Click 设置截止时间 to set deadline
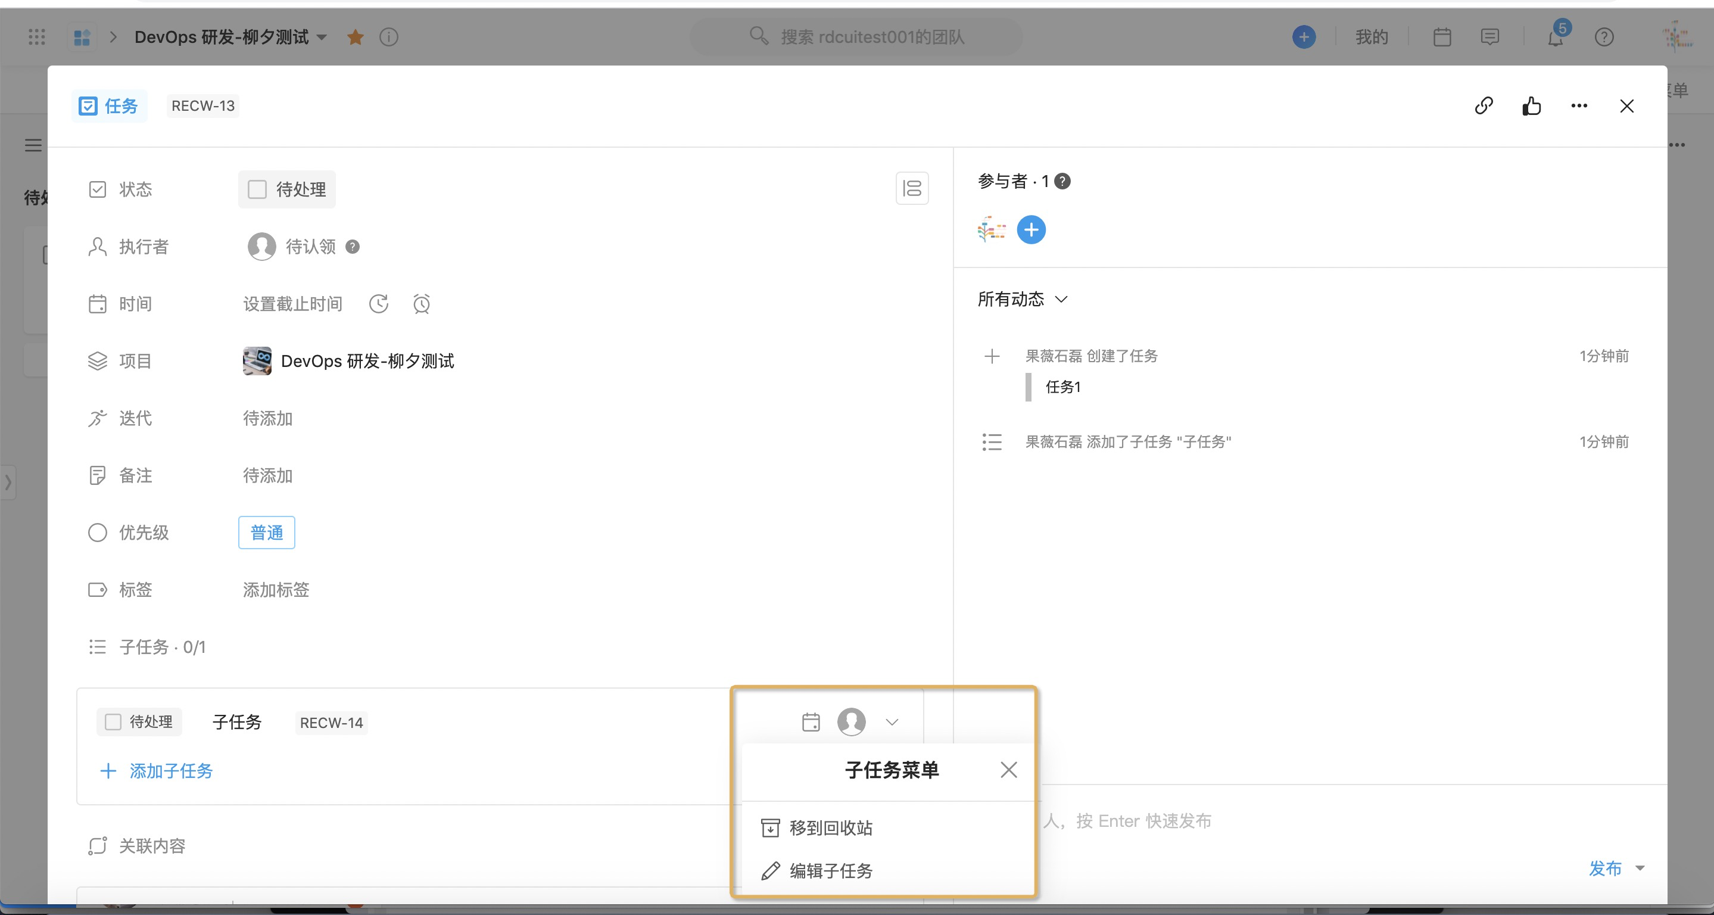 (293, 304)
